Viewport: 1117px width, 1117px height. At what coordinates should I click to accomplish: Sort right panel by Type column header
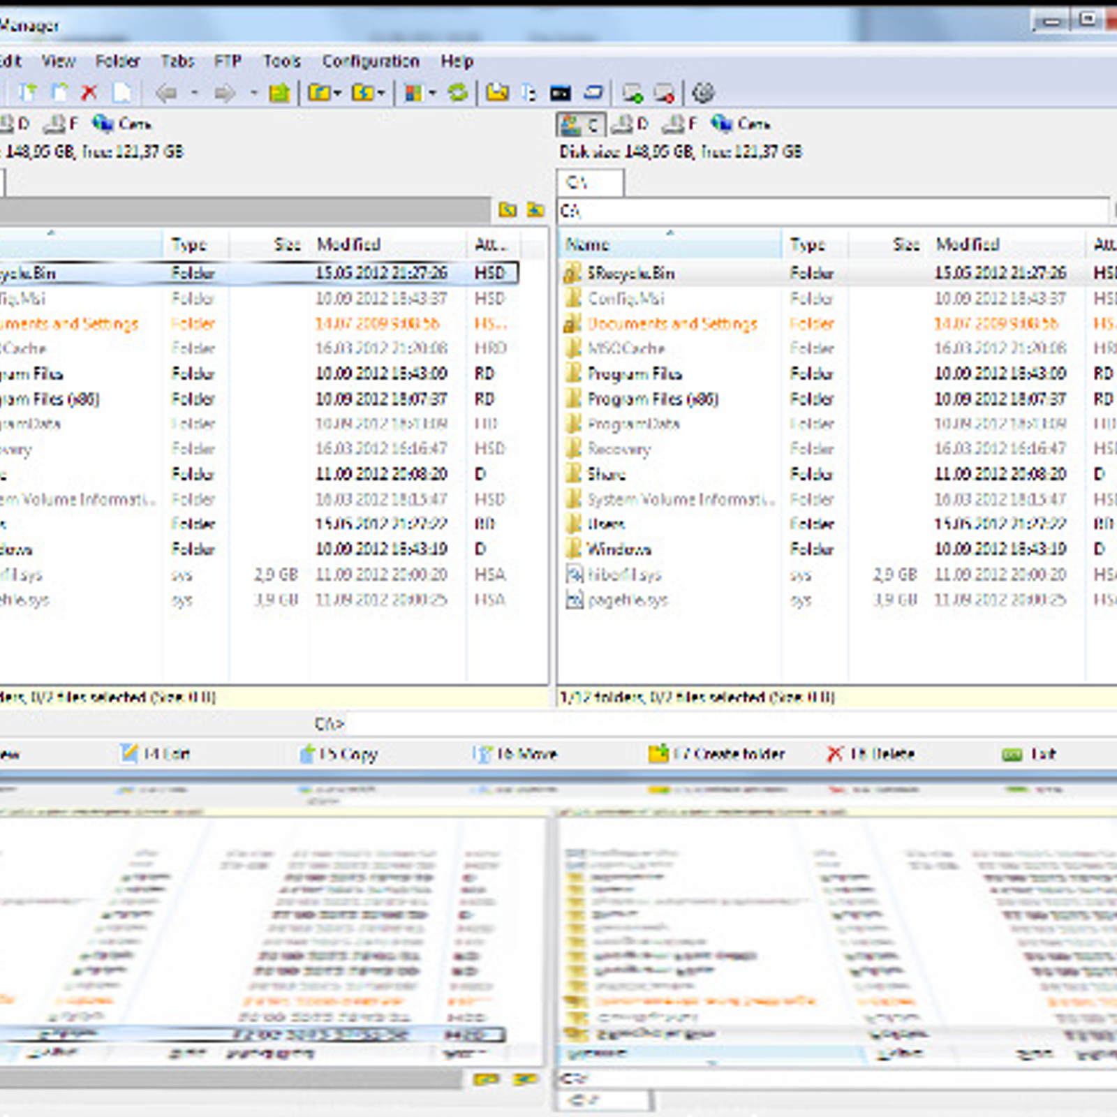[x=815, y=244]
